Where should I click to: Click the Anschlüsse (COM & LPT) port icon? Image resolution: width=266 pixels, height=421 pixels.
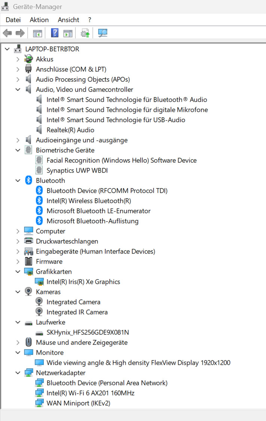[28, 69]
